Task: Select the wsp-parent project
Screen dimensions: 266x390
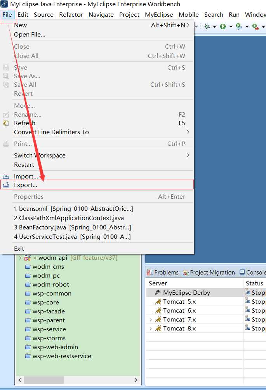Action: [49, 320]
